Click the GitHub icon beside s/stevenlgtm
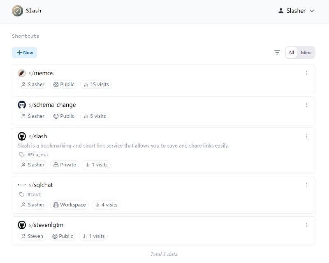Screen dimensions: 329x263 [22, 225]
